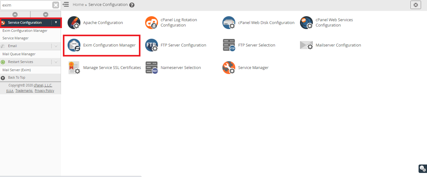Go to the Home breadcrumb link
427x177 pixels.
78,5
